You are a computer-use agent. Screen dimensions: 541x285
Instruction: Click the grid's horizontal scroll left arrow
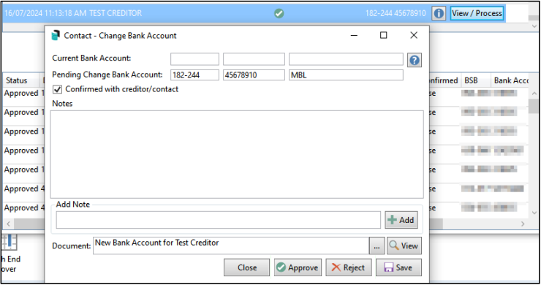[x=8, y=224]
